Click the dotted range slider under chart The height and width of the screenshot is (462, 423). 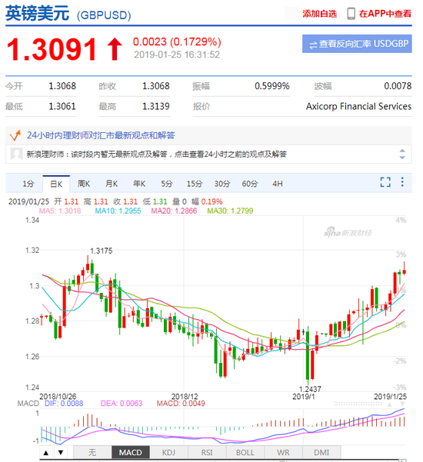pyautogui.click(x=358, y=404)
